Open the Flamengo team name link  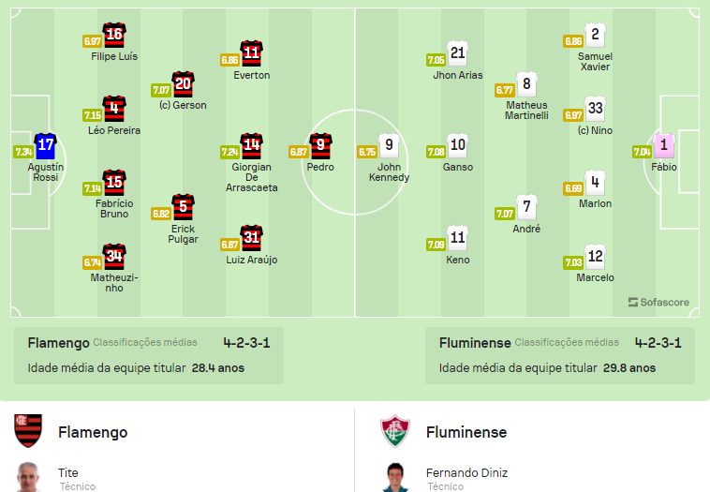coord(93,432)
